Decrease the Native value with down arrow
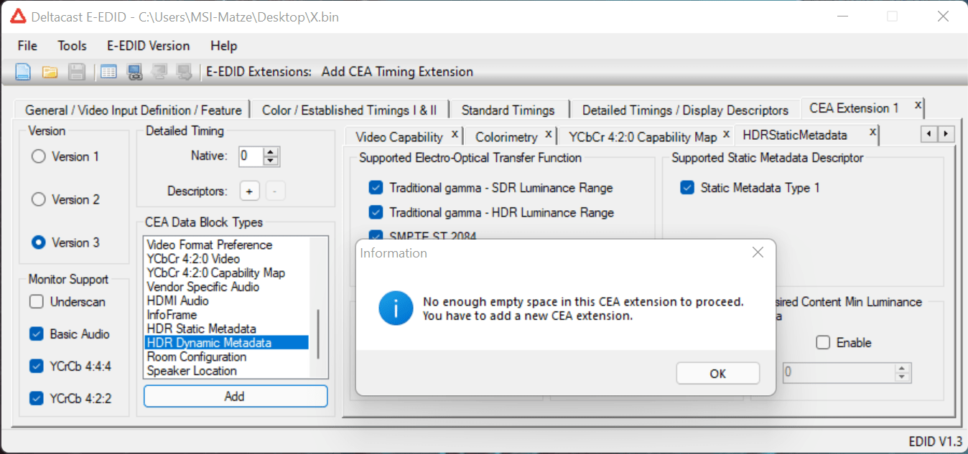 [271, 160]
